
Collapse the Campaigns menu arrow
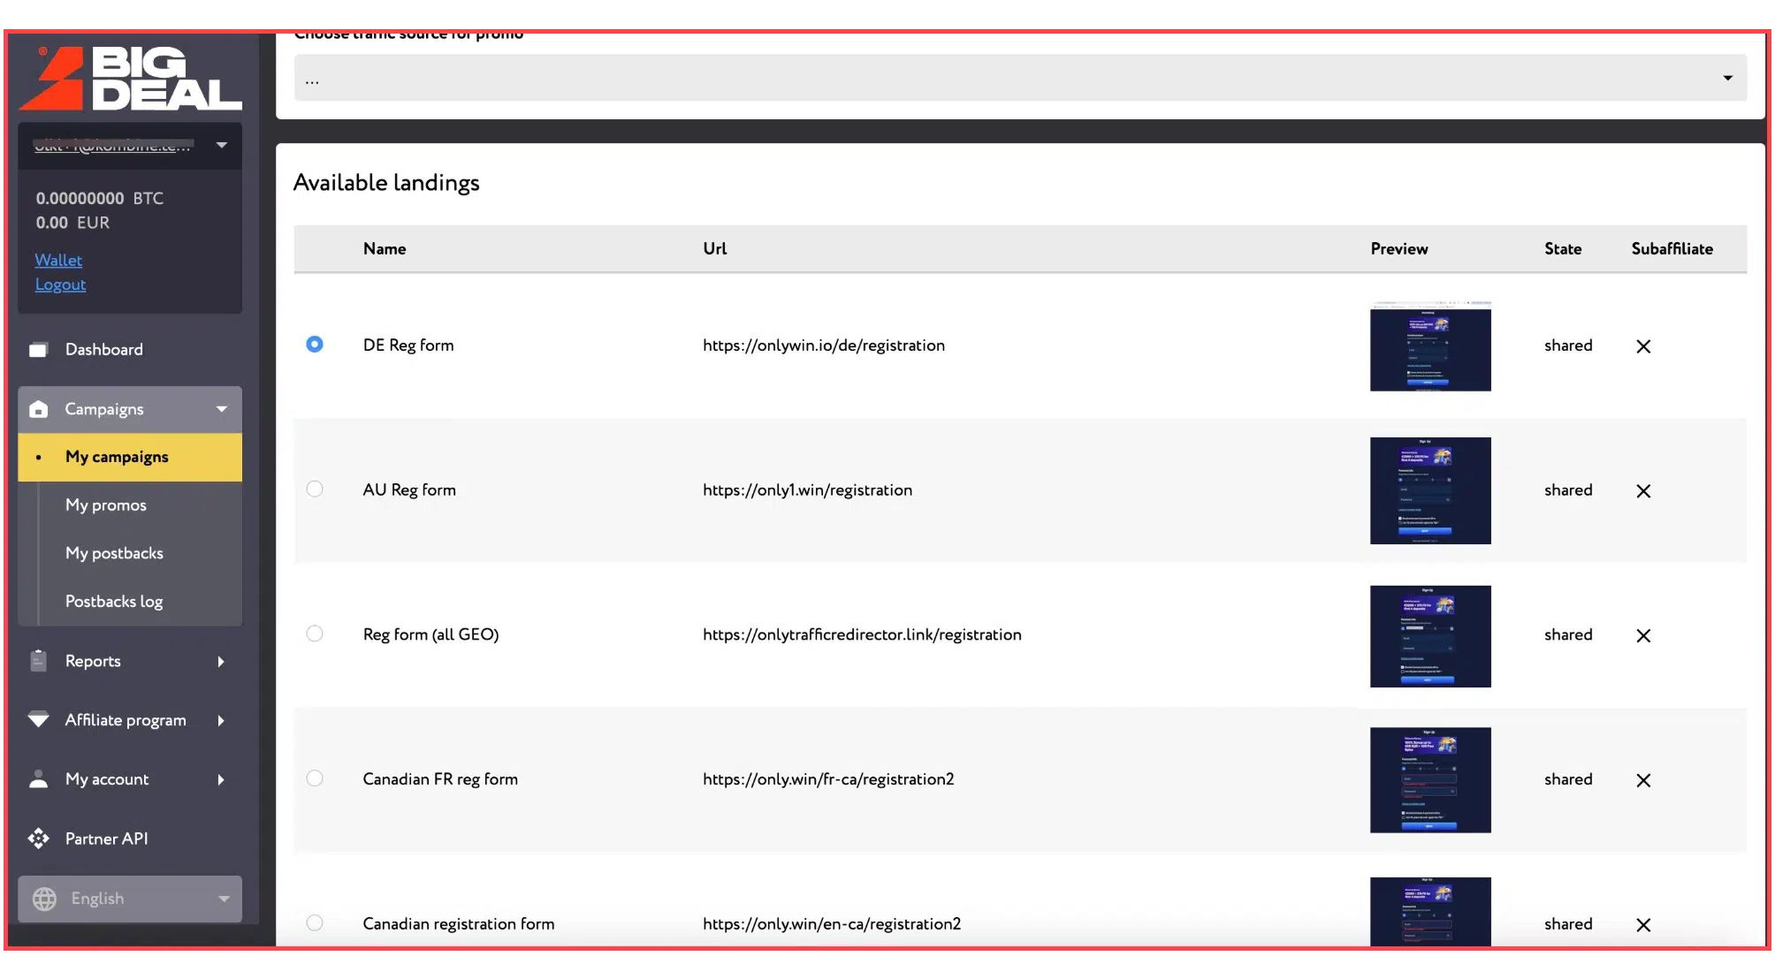tap(222, 409)
